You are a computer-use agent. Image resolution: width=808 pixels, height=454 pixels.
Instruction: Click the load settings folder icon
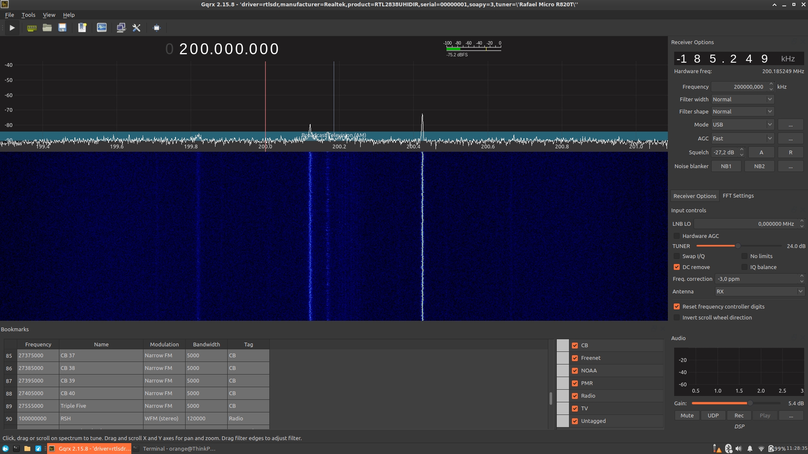pyautogui.click(x=47, y=28)
